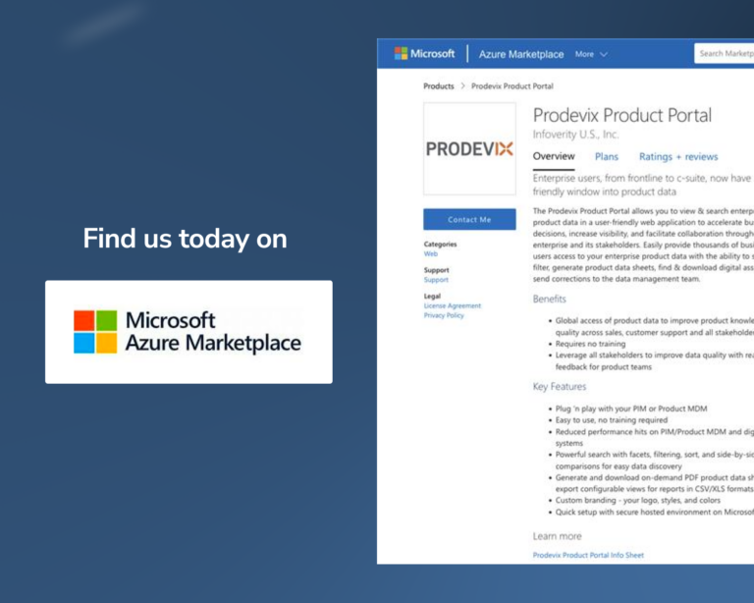
Task: Click the Prodevix Product Portal breadcrumb
Action: pos(512,86)
